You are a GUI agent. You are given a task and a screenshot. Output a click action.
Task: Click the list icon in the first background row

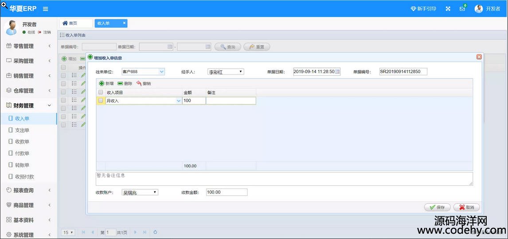[x=74, y=75]
